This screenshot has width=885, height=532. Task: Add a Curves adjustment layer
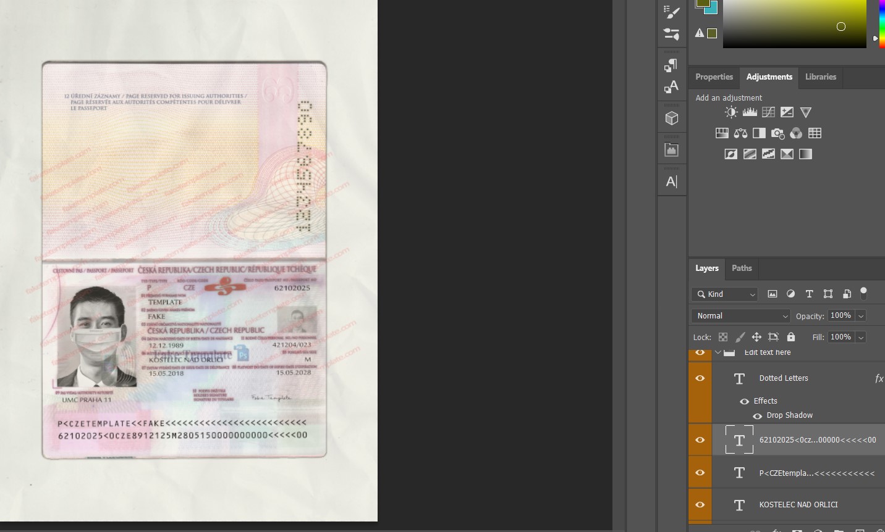tap(768, 112)
